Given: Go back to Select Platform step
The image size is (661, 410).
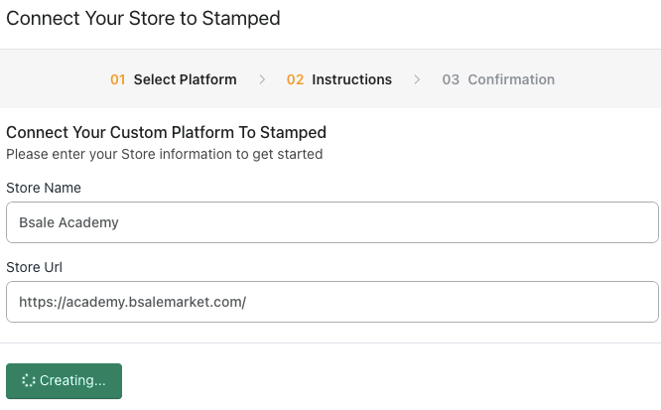Looking at the screenshot, I should (185, 79).
